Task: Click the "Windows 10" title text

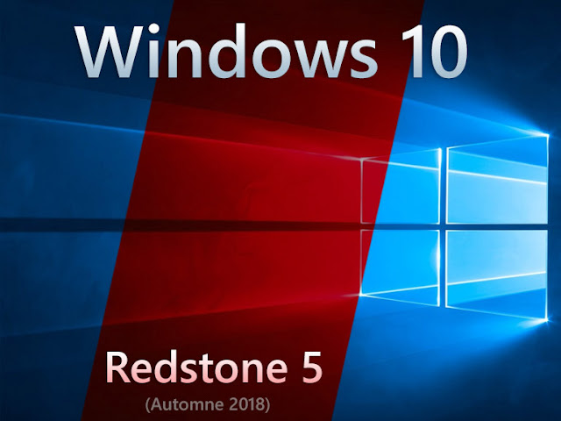Action: pyautogui.click(x=271, y=51)
